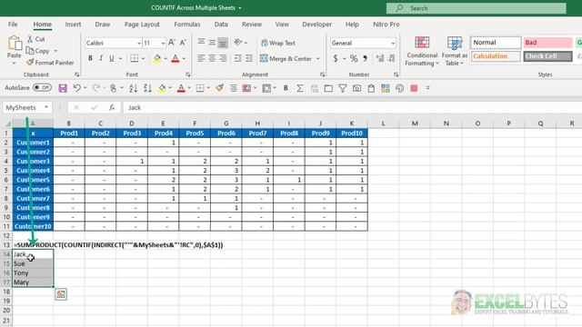Click the ribbon Borders icon
This screenshot has width=582, height=327.
(x=134, y=58)
